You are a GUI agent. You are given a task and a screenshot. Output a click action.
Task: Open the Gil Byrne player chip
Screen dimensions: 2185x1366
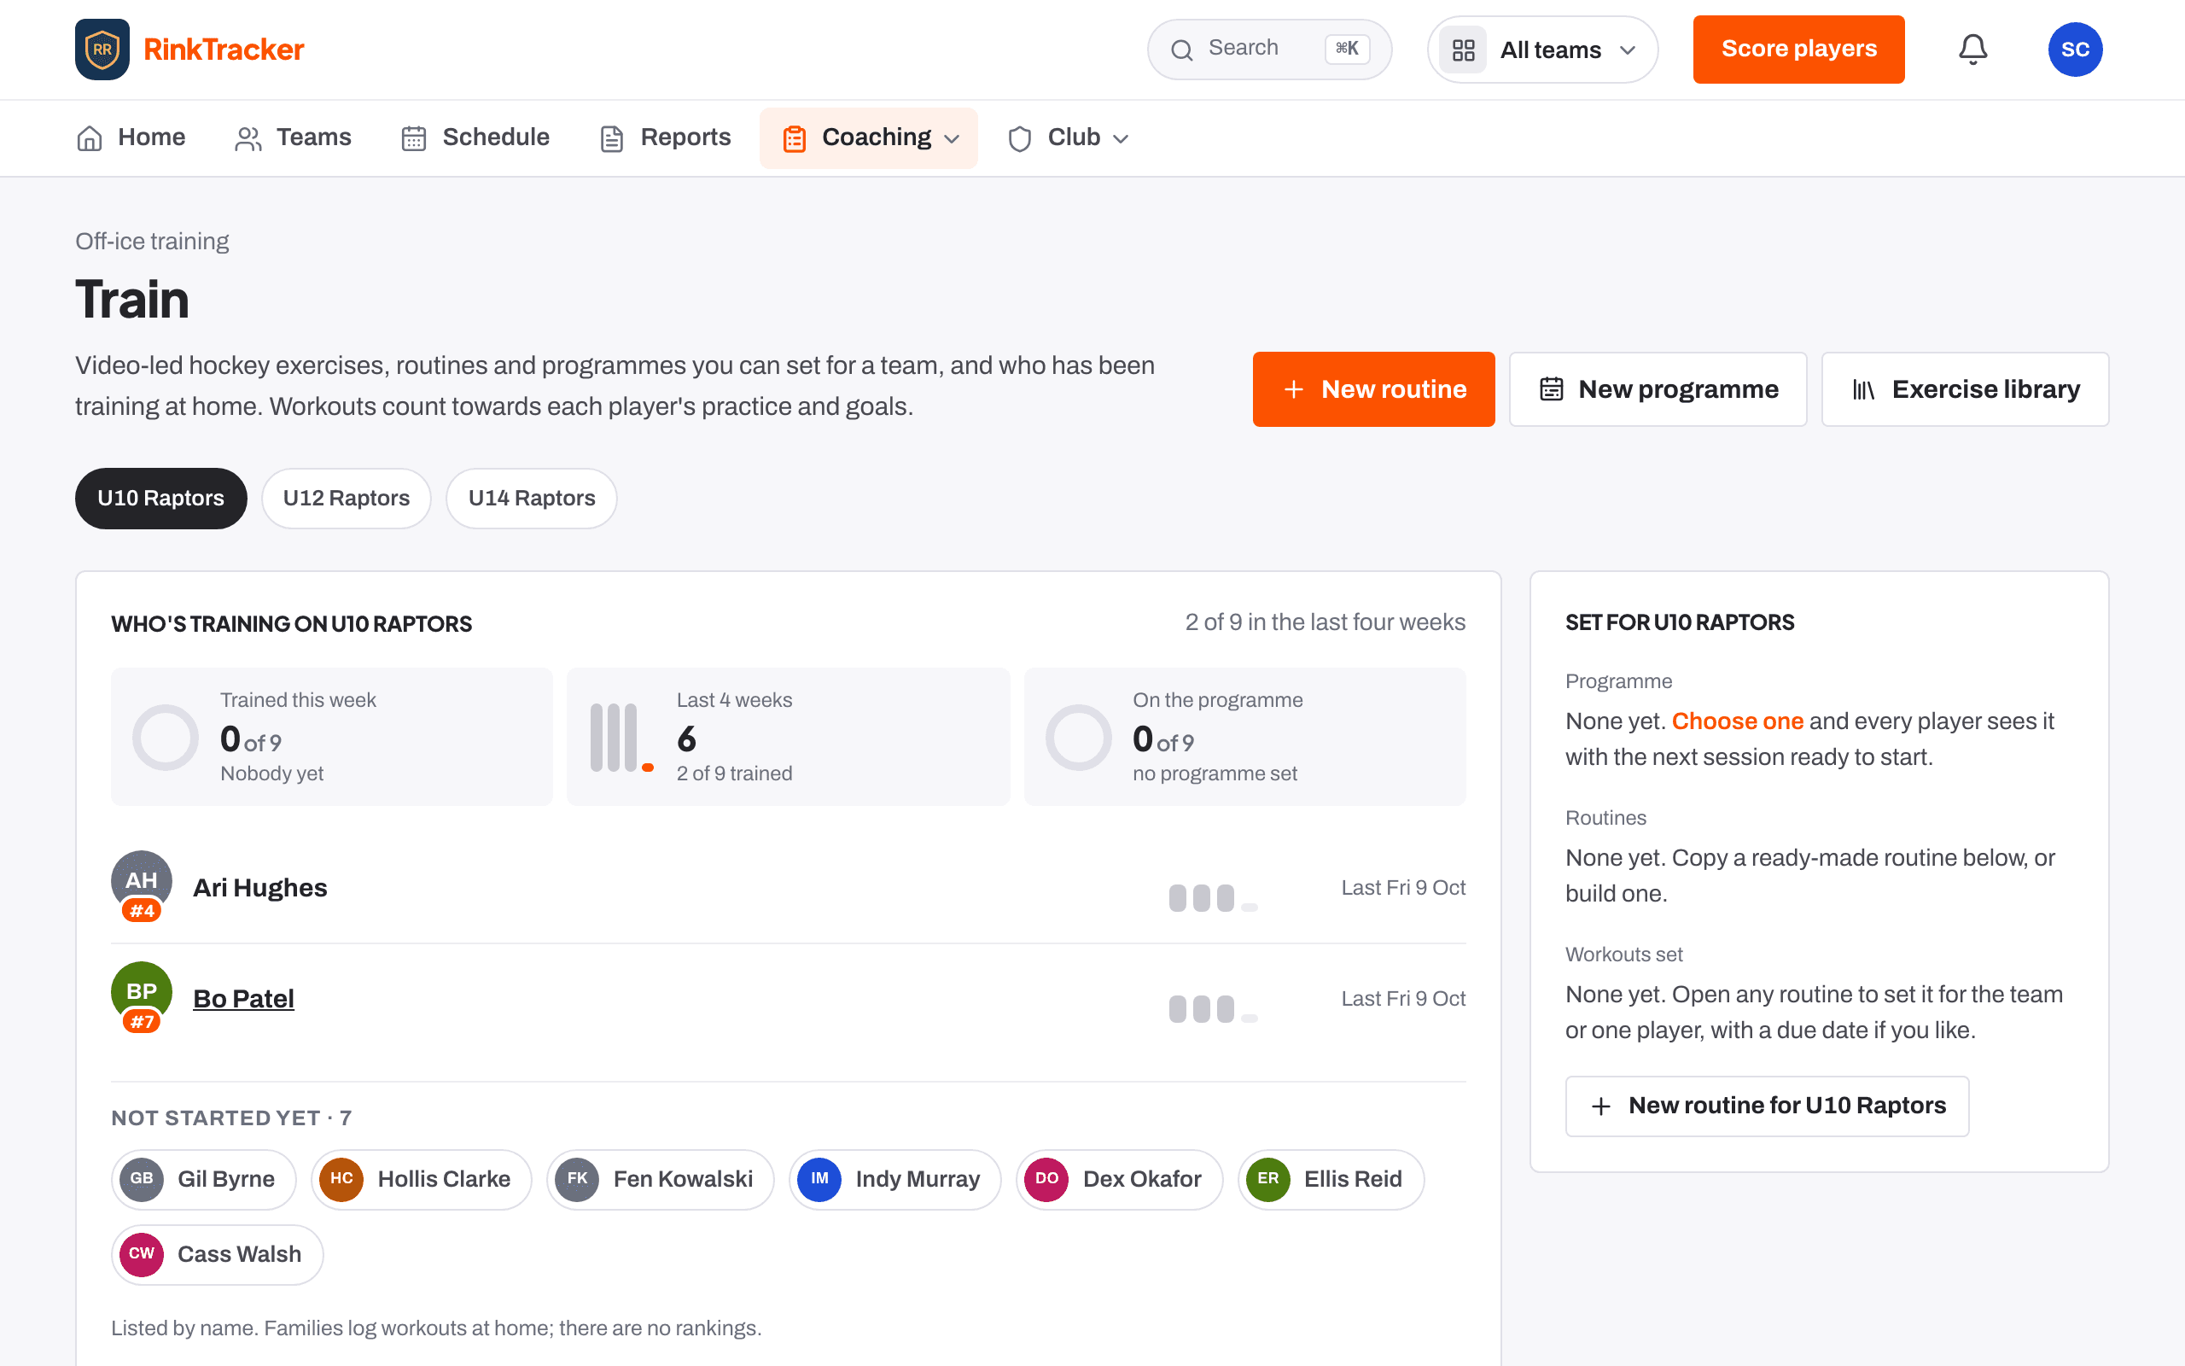(x=204, y=1179)
